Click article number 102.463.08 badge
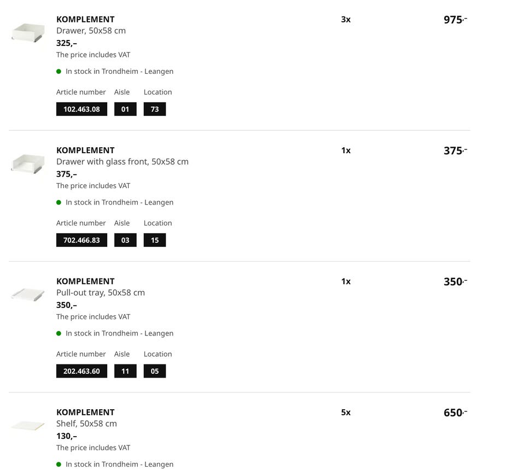The width and height of the screenshot is (525, 470). tap(81, 109)
